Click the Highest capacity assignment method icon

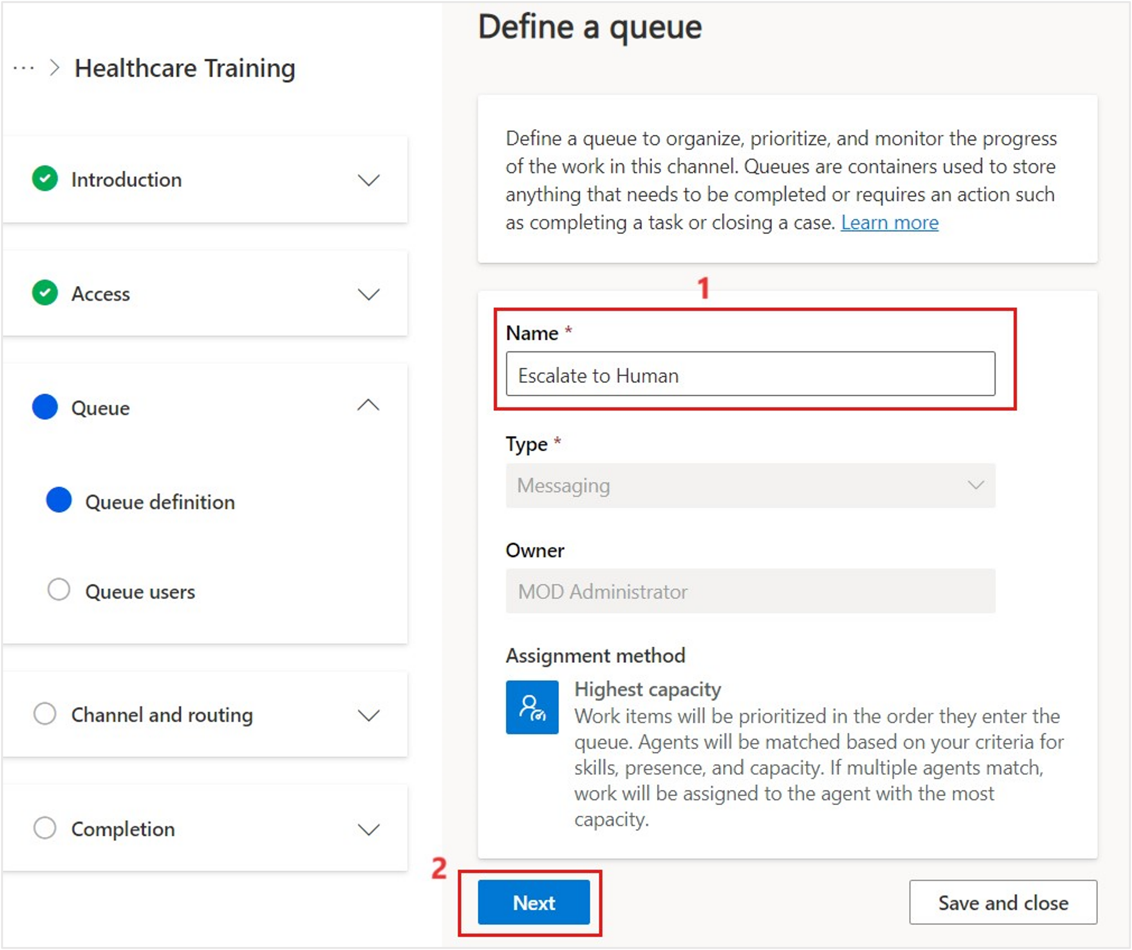click(x=532, y=707)
